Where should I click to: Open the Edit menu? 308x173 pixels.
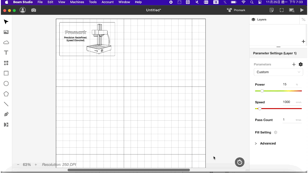(x=50, y=2)
